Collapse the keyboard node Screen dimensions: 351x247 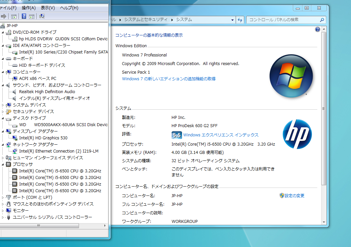[x=3, y=59]
